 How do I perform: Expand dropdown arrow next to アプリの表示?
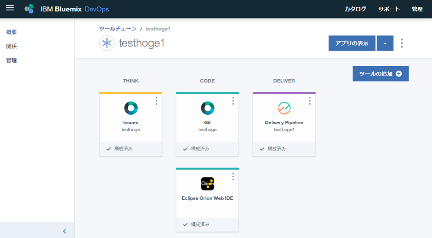[x=385, y=43]
